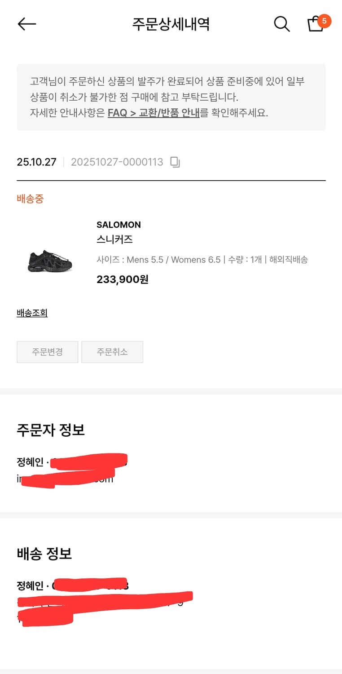Open search with the magnifier icon
Image resolution: width=342 pixels, height=674 pixels.
(x=281, y=24)
